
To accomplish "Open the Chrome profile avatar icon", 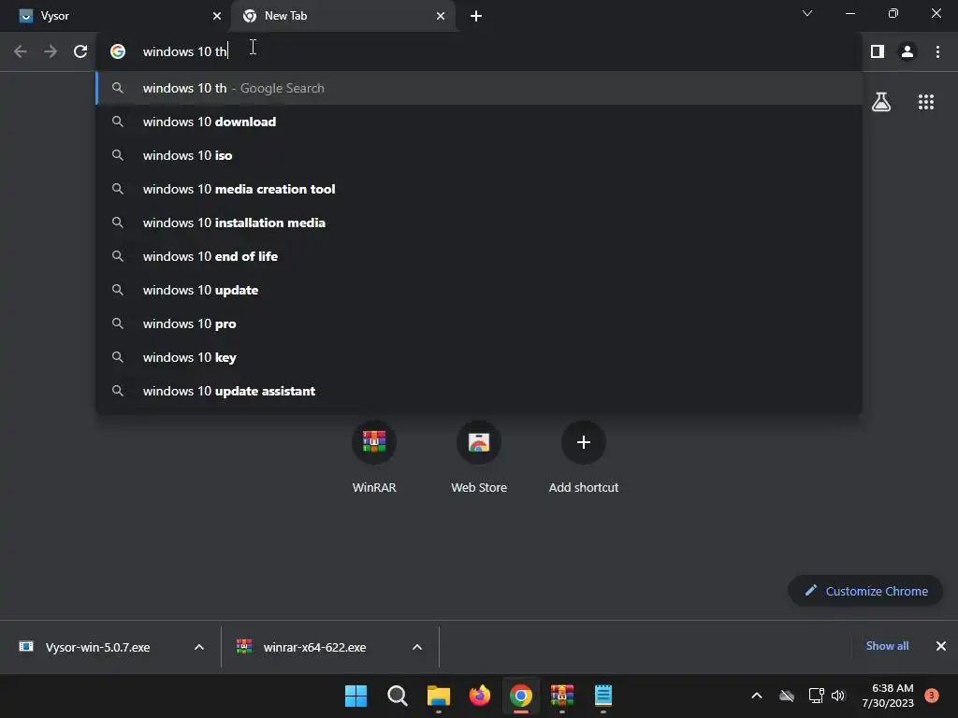I will 907,52.
